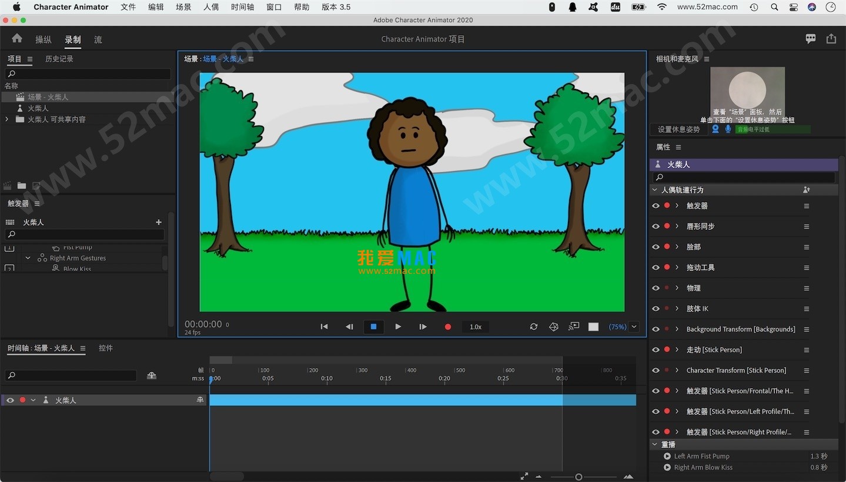Click the keyboard layout icon in triggers
The height and width of the screenshot is (482, 846).
click(x=10, y=222)
